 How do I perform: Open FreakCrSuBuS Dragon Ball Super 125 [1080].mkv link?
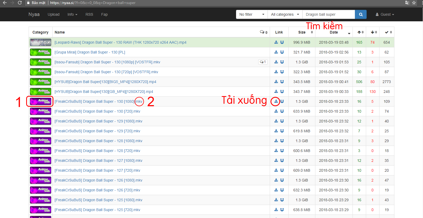(x=98, y=200)
